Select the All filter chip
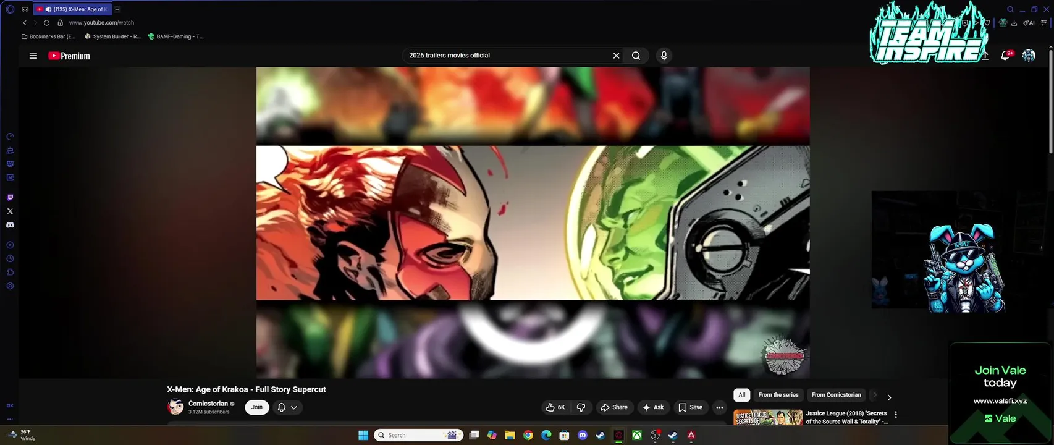The height and width of the screenshot is (445, 1054). pyautogui.click(x=742, y=395)
